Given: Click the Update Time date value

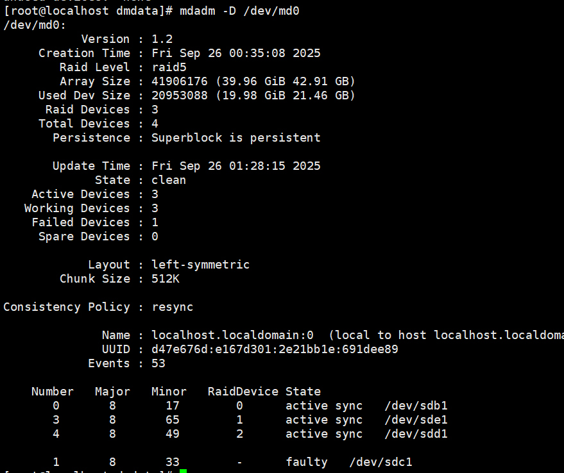Looking at the screenshot, I should coord(236,166).
